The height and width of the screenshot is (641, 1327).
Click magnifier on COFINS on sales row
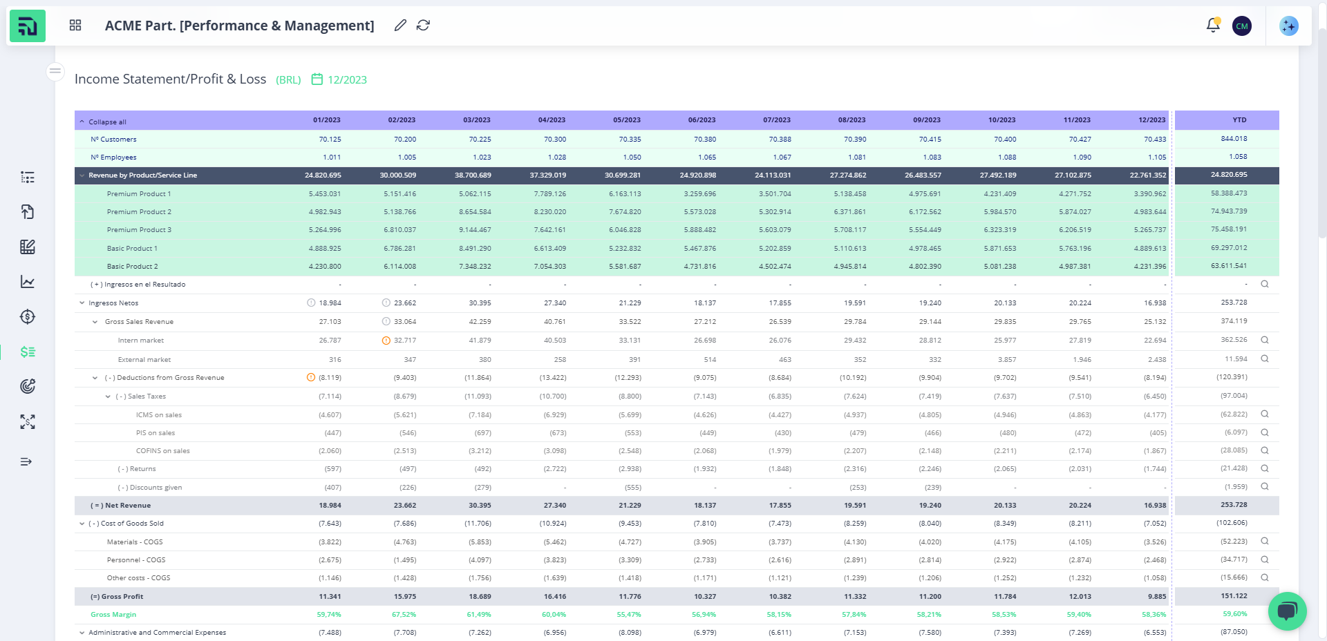point(1265,450)
